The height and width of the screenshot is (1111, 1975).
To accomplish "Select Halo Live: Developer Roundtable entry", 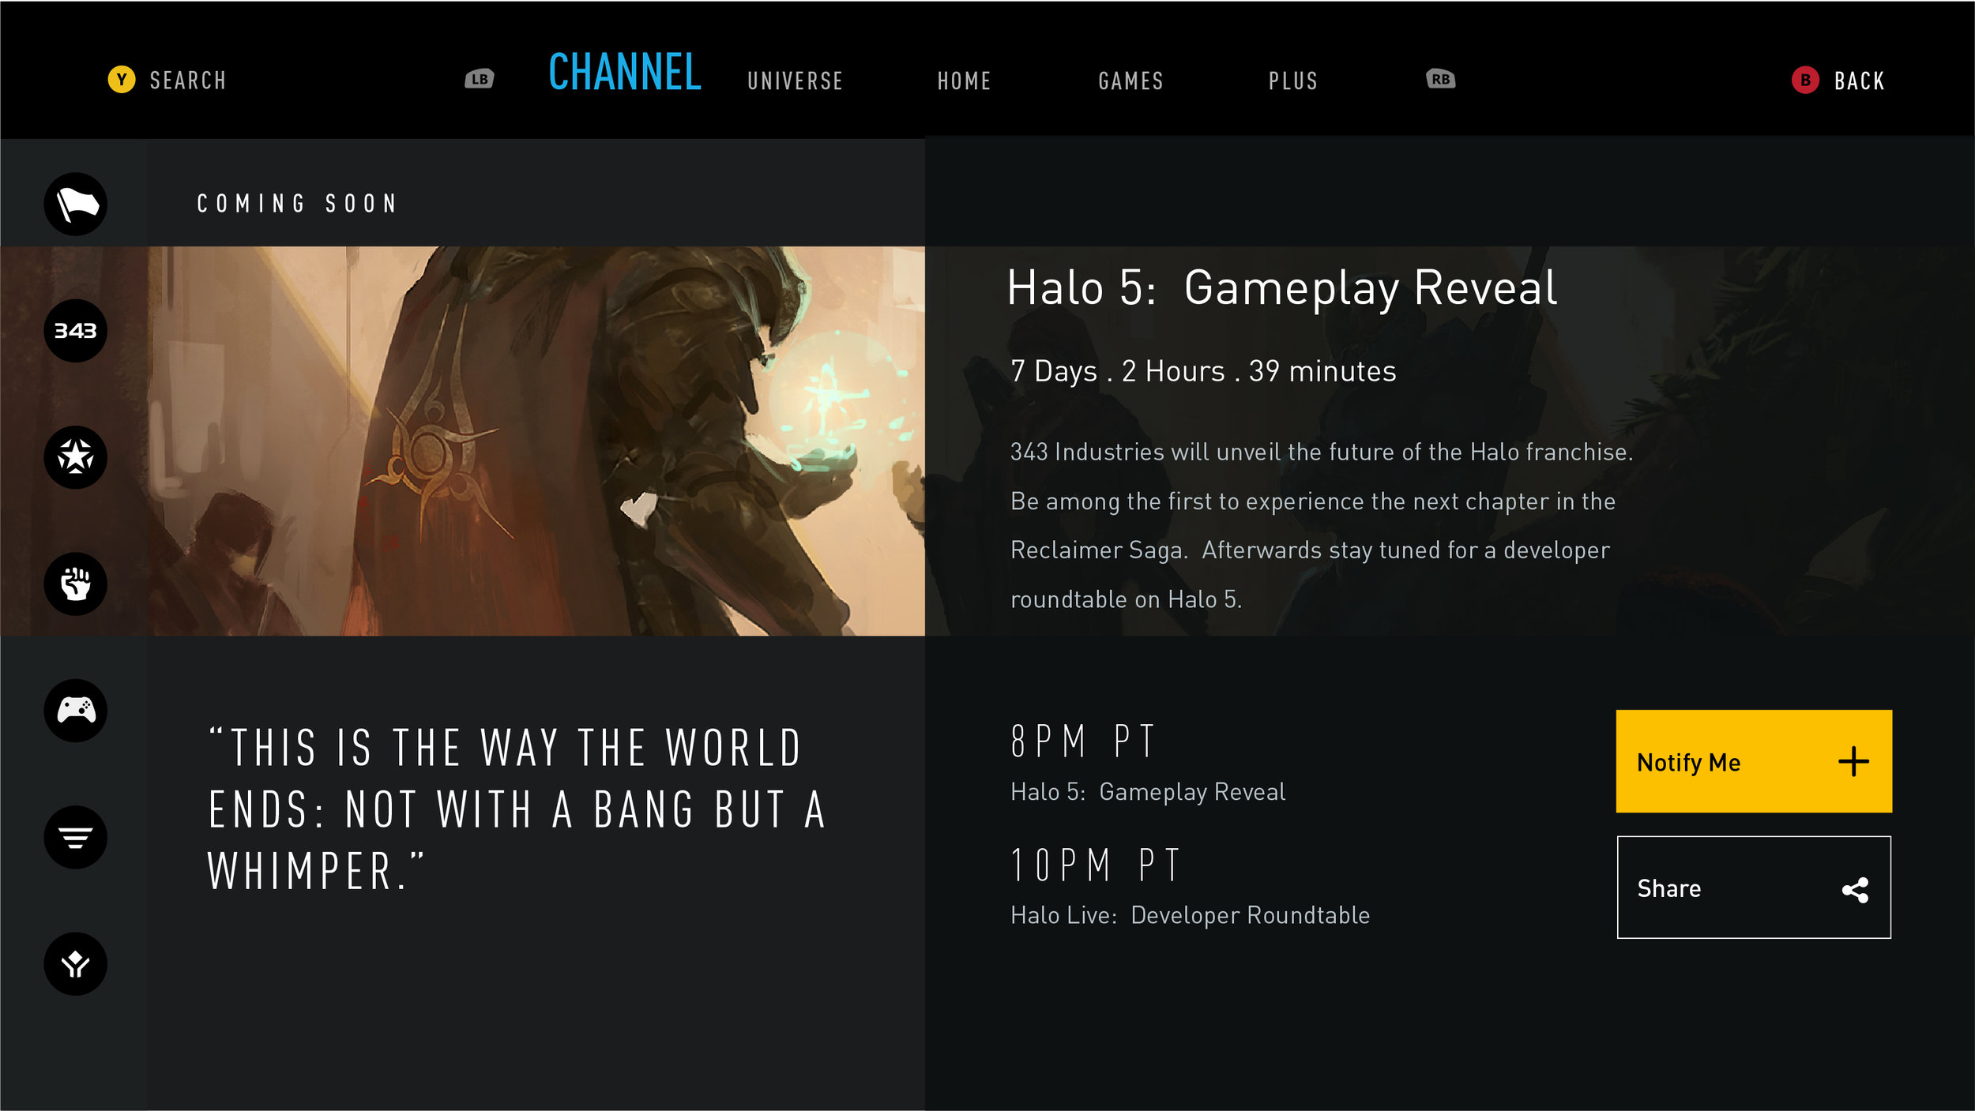I will [1190, 915].
